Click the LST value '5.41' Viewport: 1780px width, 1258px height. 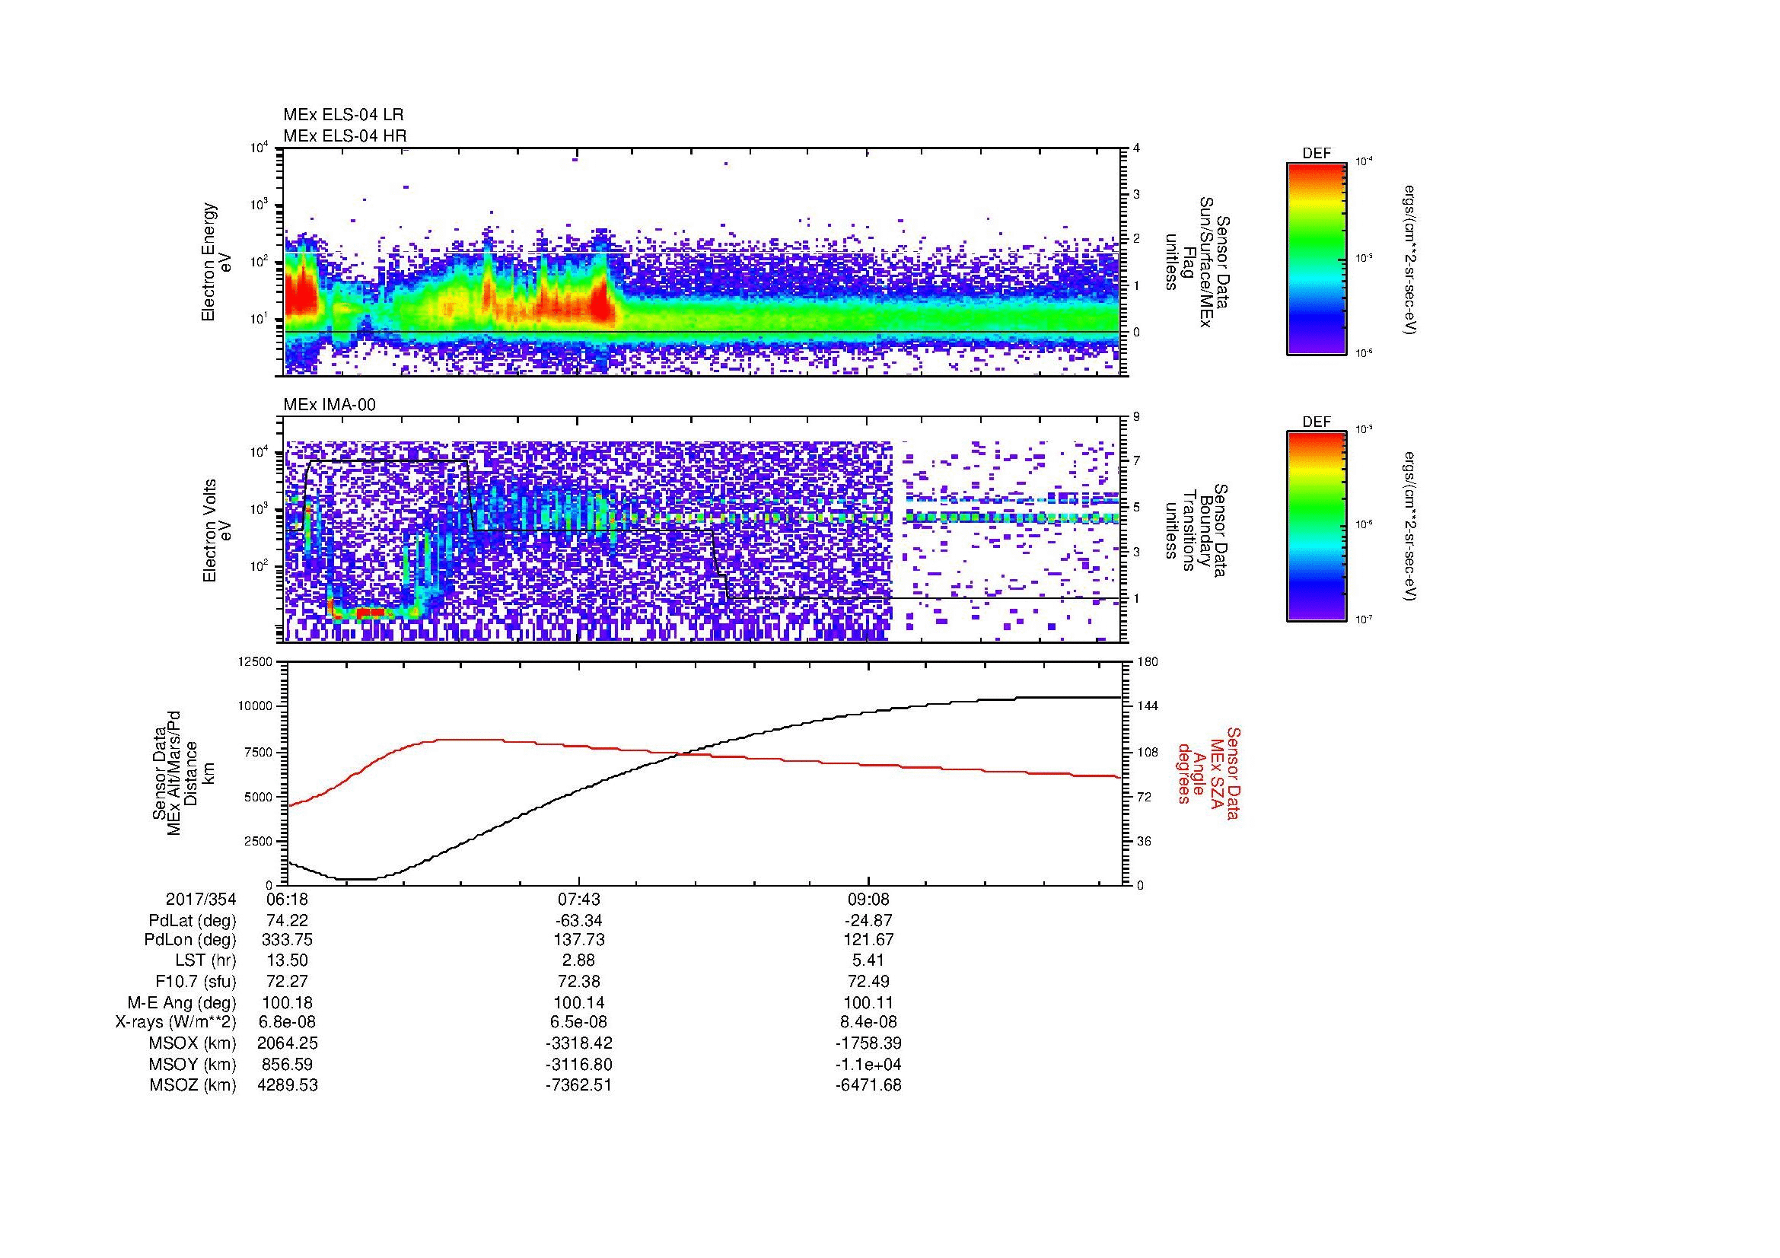coord(868,960)
